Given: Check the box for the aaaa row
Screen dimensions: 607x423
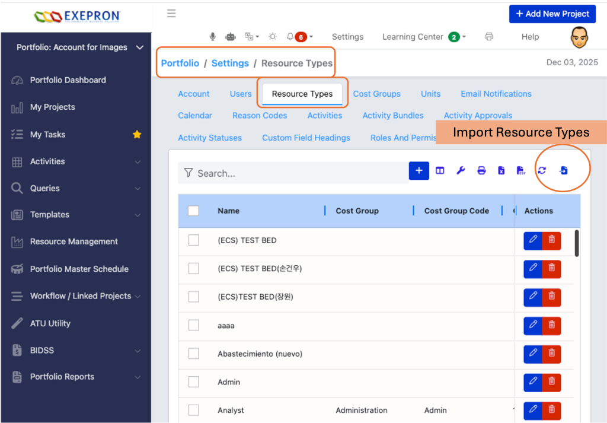Looking at the screenshot, I should tap(193, 325).
